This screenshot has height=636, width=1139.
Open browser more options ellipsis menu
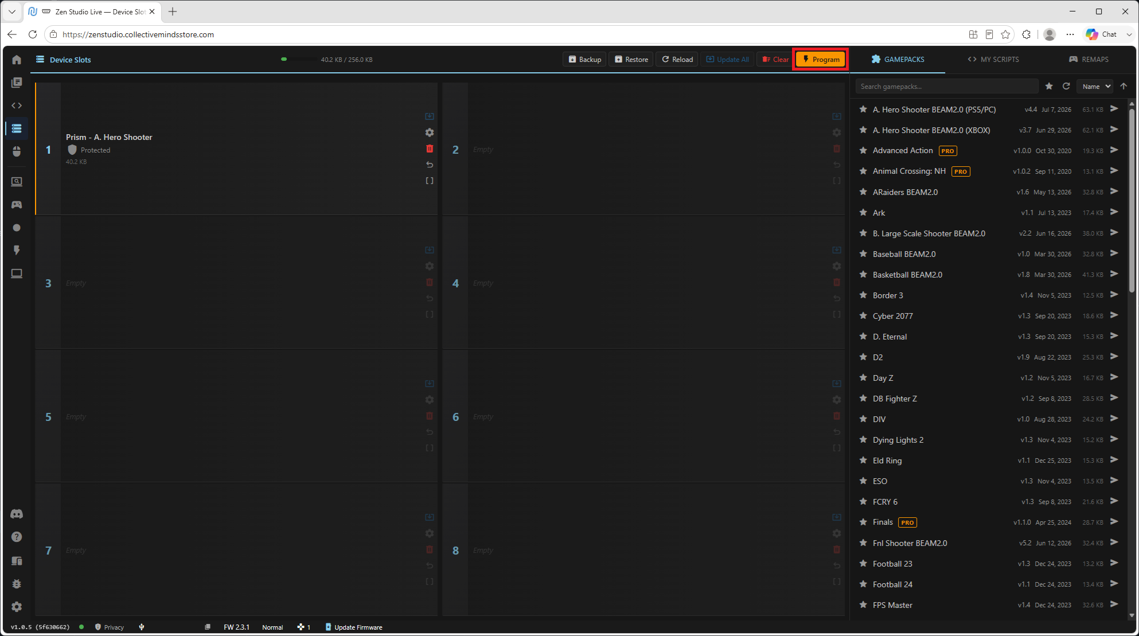[x=1070, y=34]
